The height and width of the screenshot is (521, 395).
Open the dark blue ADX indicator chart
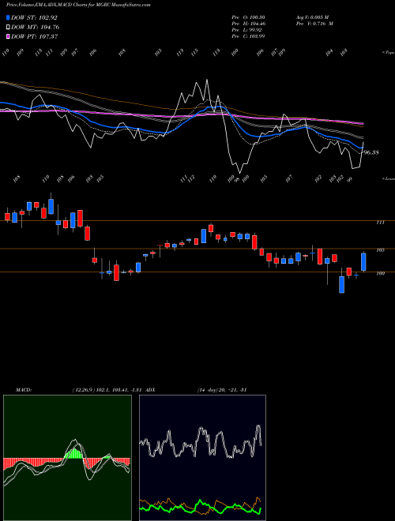[x=202, y=458]
